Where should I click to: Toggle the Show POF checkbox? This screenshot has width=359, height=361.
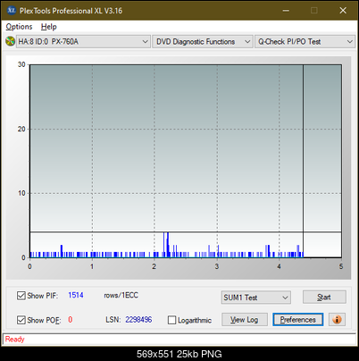click(x=21, y=320)
